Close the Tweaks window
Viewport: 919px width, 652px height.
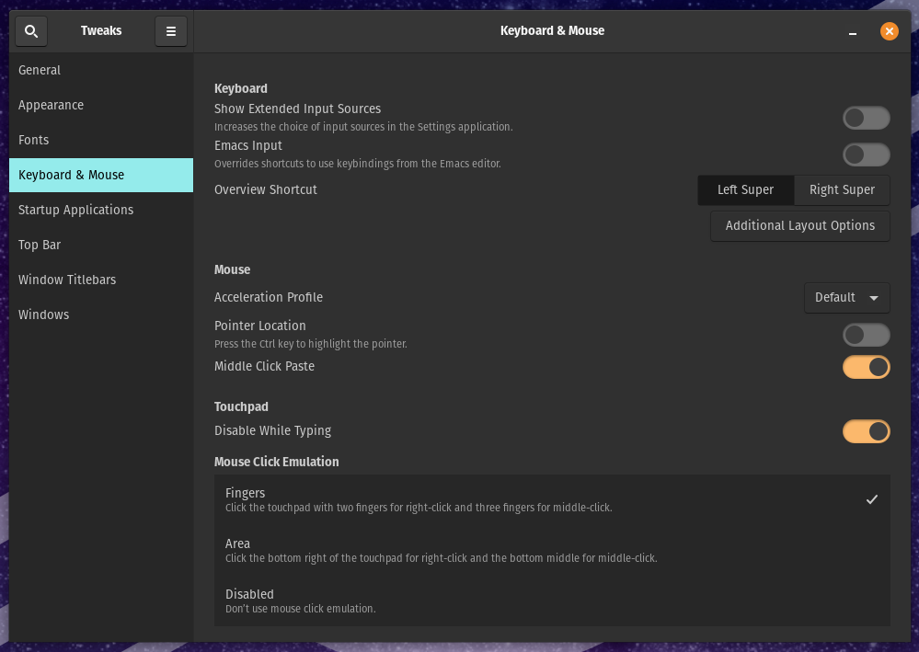(889, 30)
